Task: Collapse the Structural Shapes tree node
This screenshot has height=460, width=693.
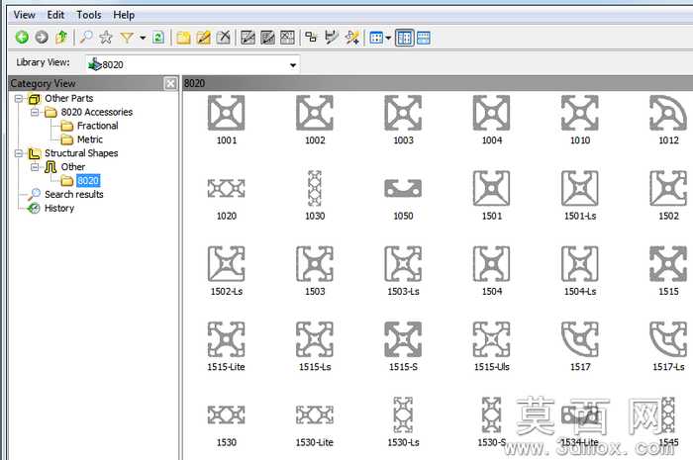Action: [x=18, y=153]
